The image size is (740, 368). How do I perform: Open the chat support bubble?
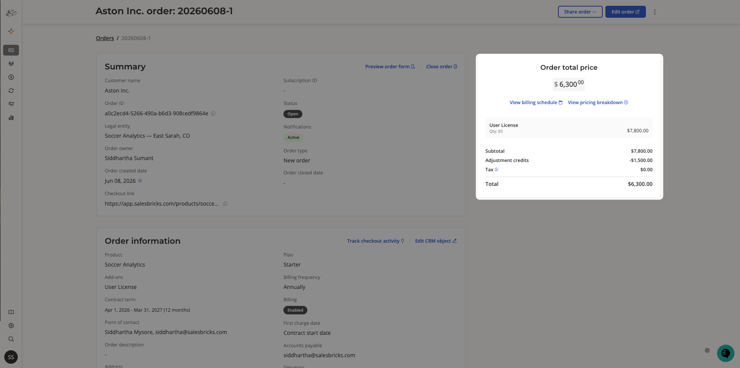725,353
